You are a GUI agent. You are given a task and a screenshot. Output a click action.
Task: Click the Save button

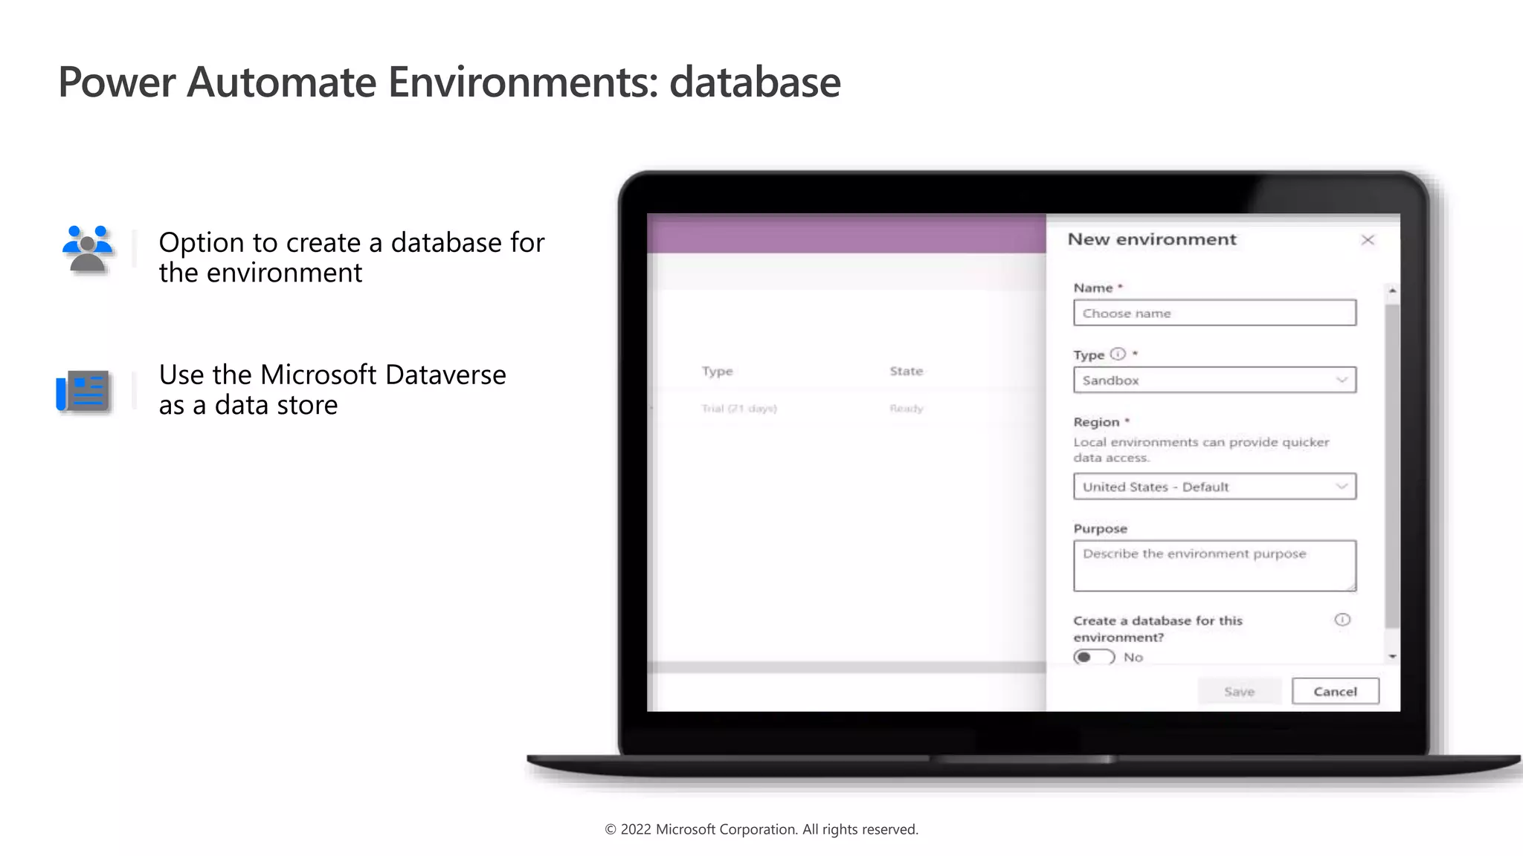tap(1240, 691)
